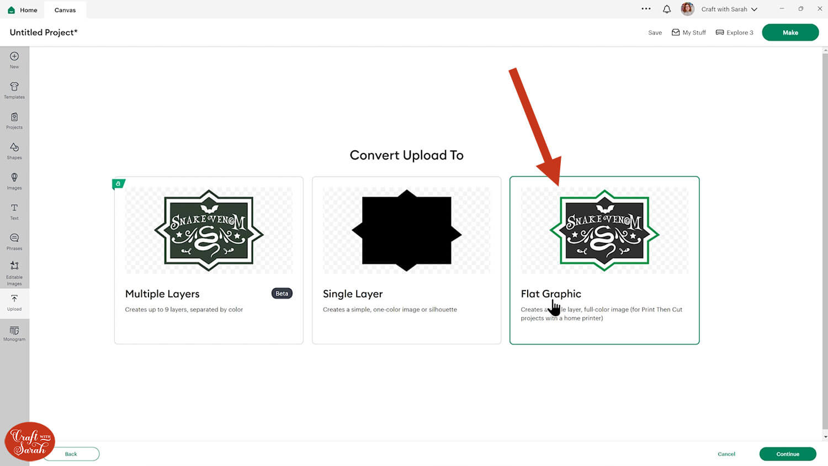This screenshot has height=466, width=828.
Task: Click 'Creates a simple, one-color image' description
Action: point(390,310)
